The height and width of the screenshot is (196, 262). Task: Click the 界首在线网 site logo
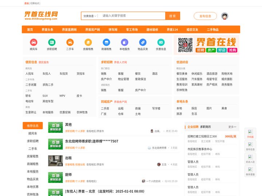click(x=41, y=16)
